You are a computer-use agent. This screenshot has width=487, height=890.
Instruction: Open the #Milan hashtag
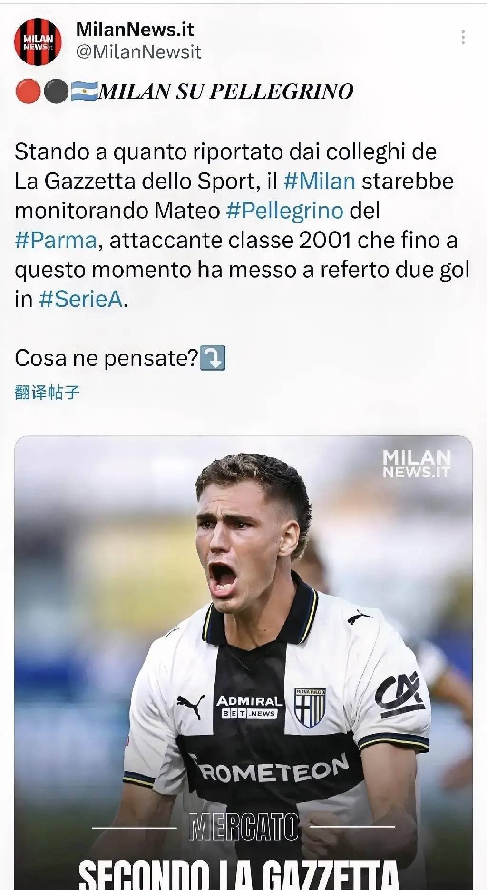coord(319,182)
